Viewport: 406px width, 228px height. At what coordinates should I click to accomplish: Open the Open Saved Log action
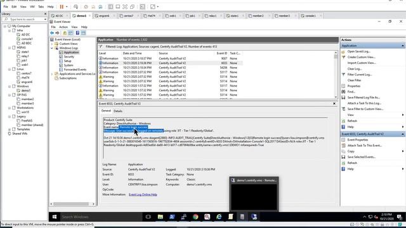point(358,51)
